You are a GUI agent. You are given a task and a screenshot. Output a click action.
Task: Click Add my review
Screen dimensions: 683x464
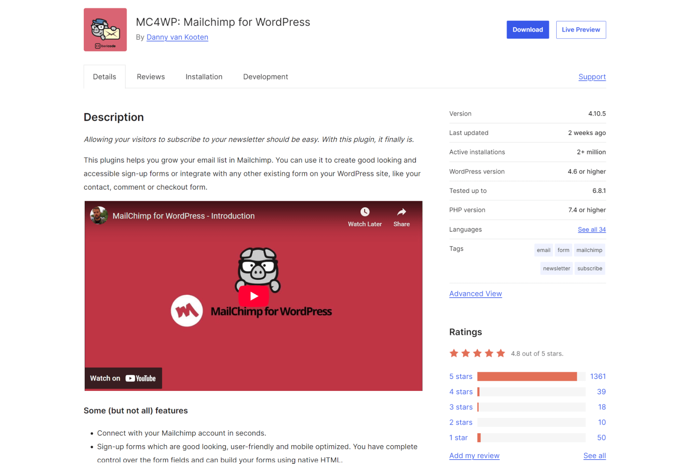474,455
